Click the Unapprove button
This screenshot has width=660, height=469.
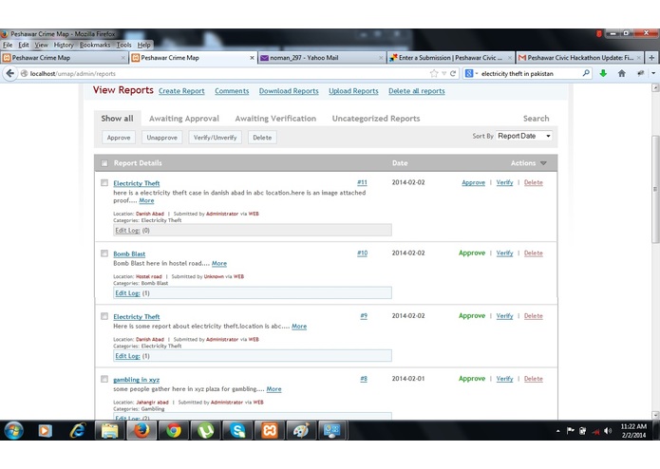[x=162, y=138]
